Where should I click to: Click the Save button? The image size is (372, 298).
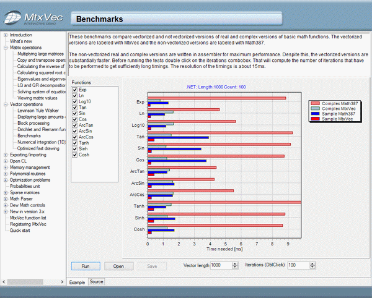point(152,266)
